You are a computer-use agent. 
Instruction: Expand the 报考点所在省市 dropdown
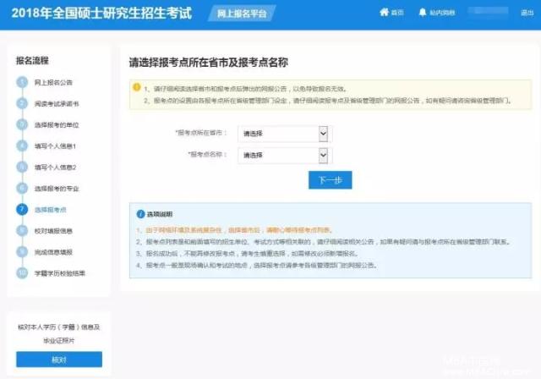[x=283, y=134]
